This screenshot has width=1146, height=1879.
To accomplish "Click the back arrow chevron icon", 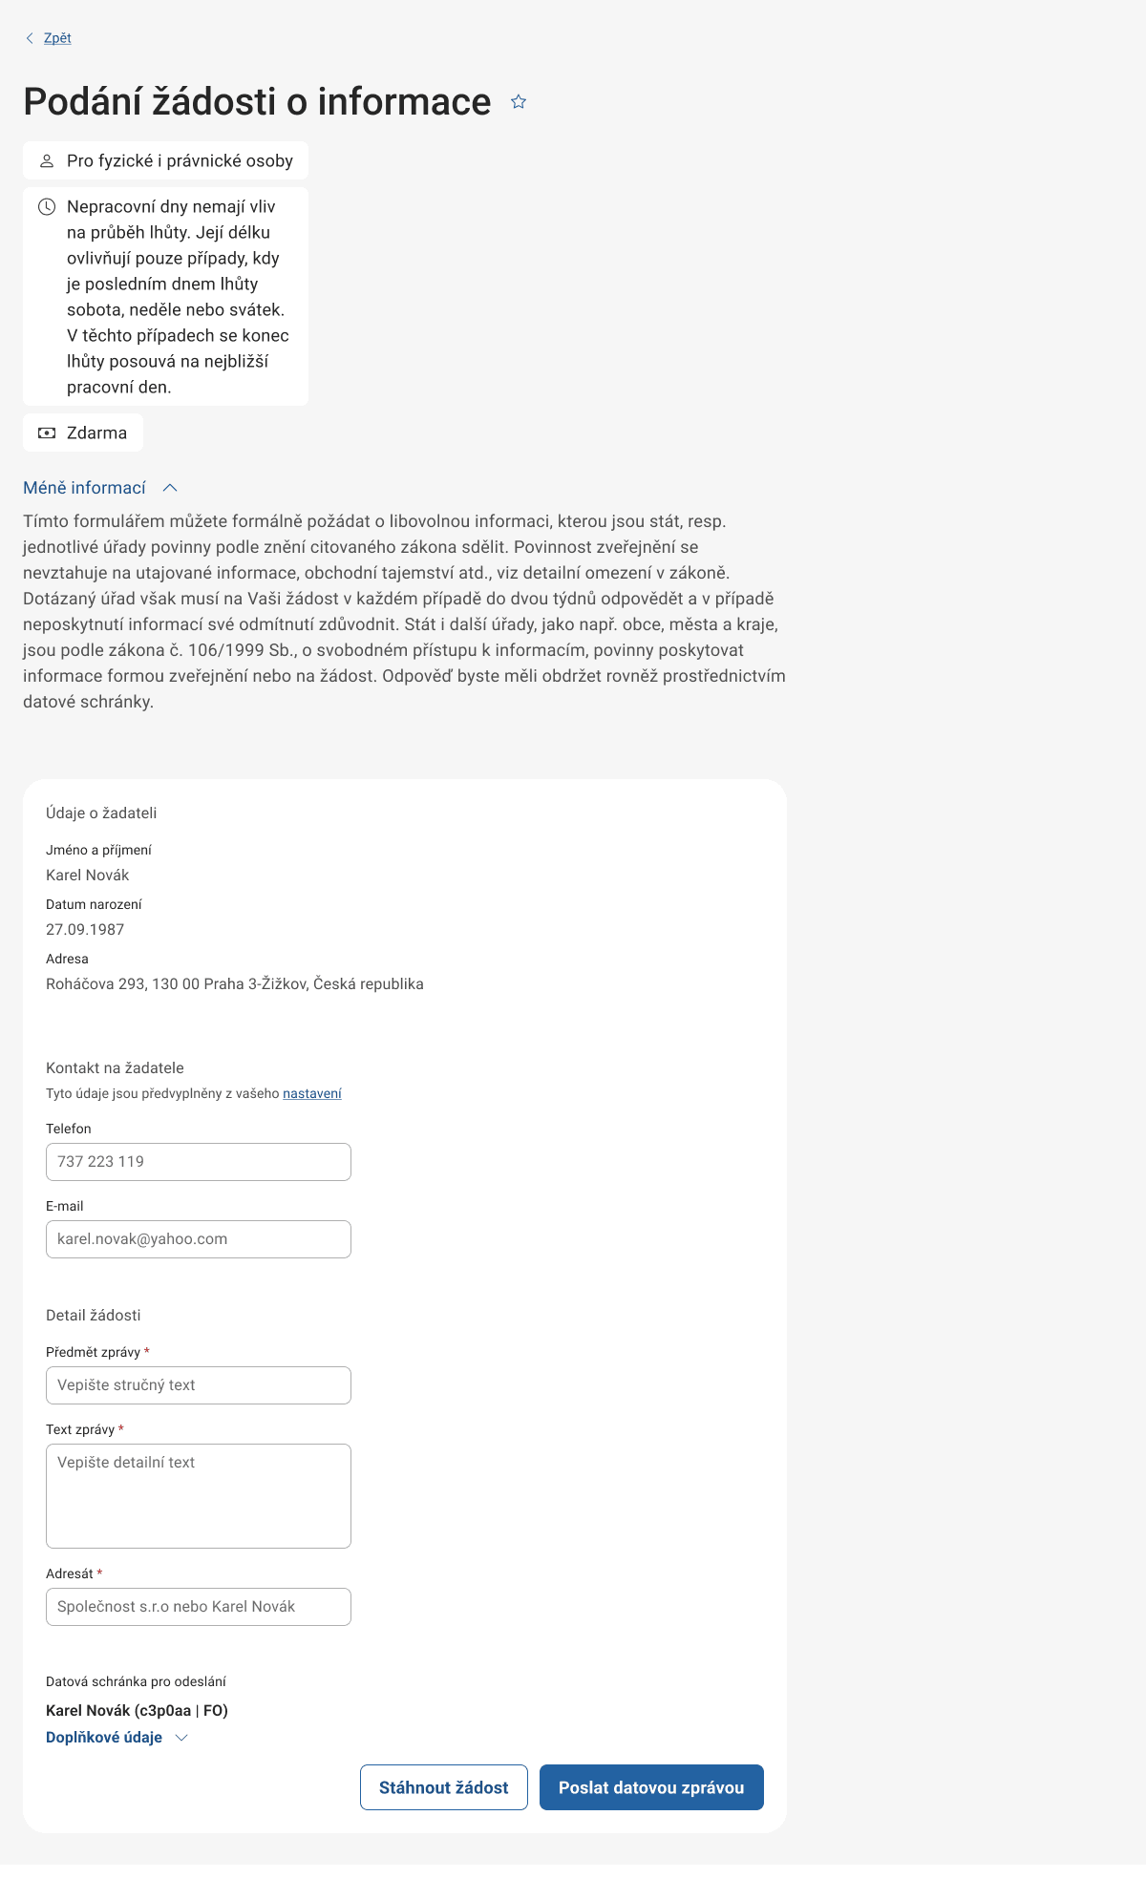I will click(x=30, y=38).
